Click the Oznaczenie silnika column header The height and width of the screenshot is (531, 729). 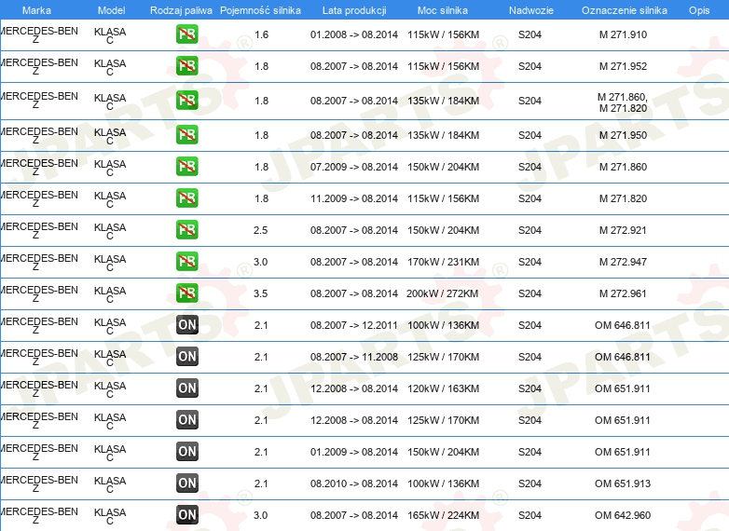click(625, 10)
